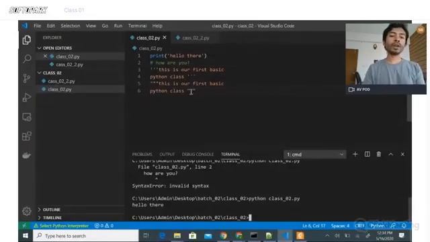
Task: Open the Explorer view in activity bar
Action: 27,40
